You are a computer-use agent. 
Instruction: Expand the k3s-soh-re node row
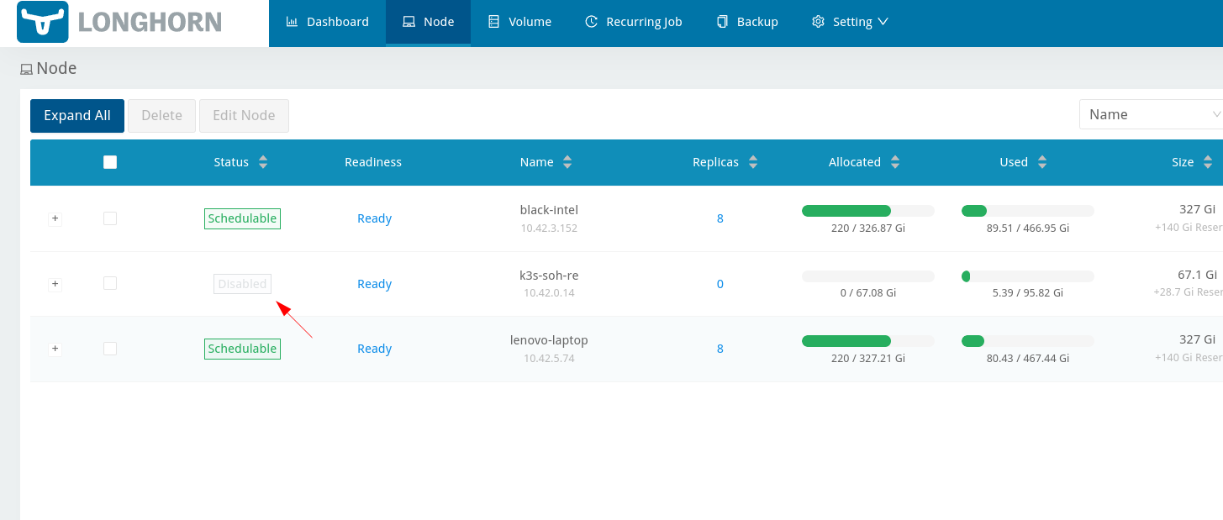point(55,284)
